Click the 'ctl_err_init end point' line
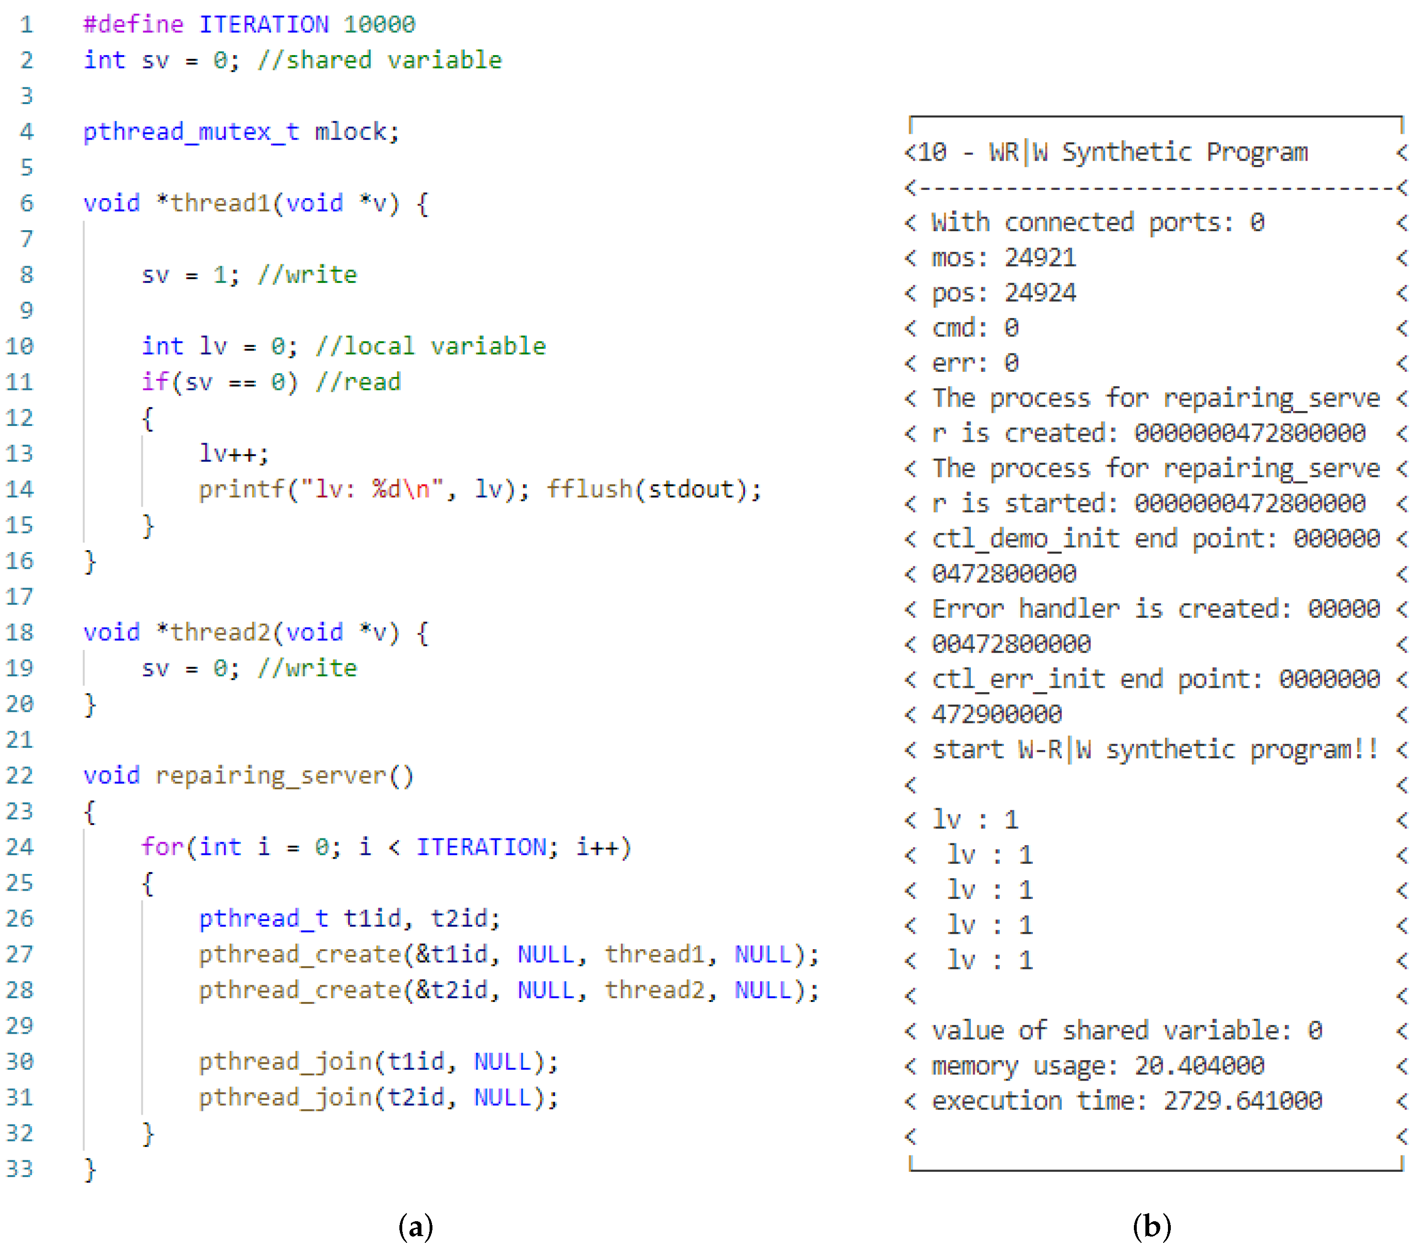Viewport: 1423px width, 1250px height. [1156, 680]
